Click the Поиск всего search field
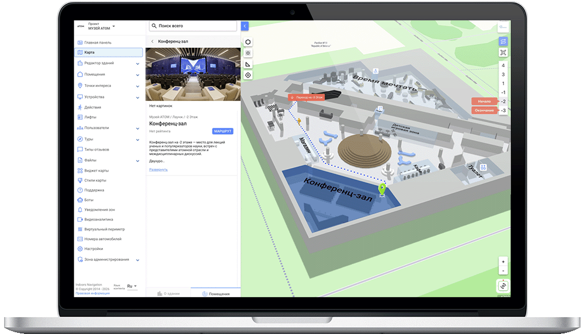The width and height of the screenshot is (584, 334). 193,26
